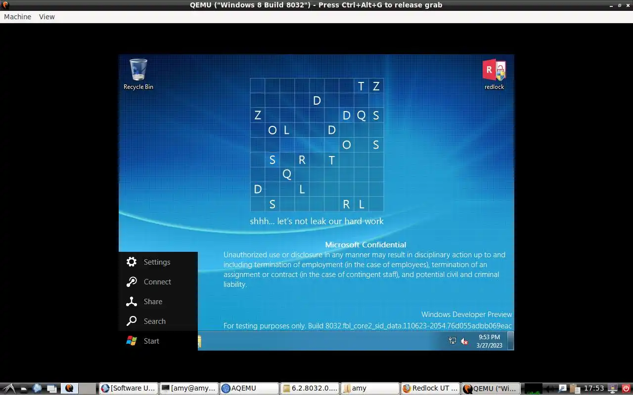
Task: Click the Start charm with Windows logo
Action: click(158, 341)
